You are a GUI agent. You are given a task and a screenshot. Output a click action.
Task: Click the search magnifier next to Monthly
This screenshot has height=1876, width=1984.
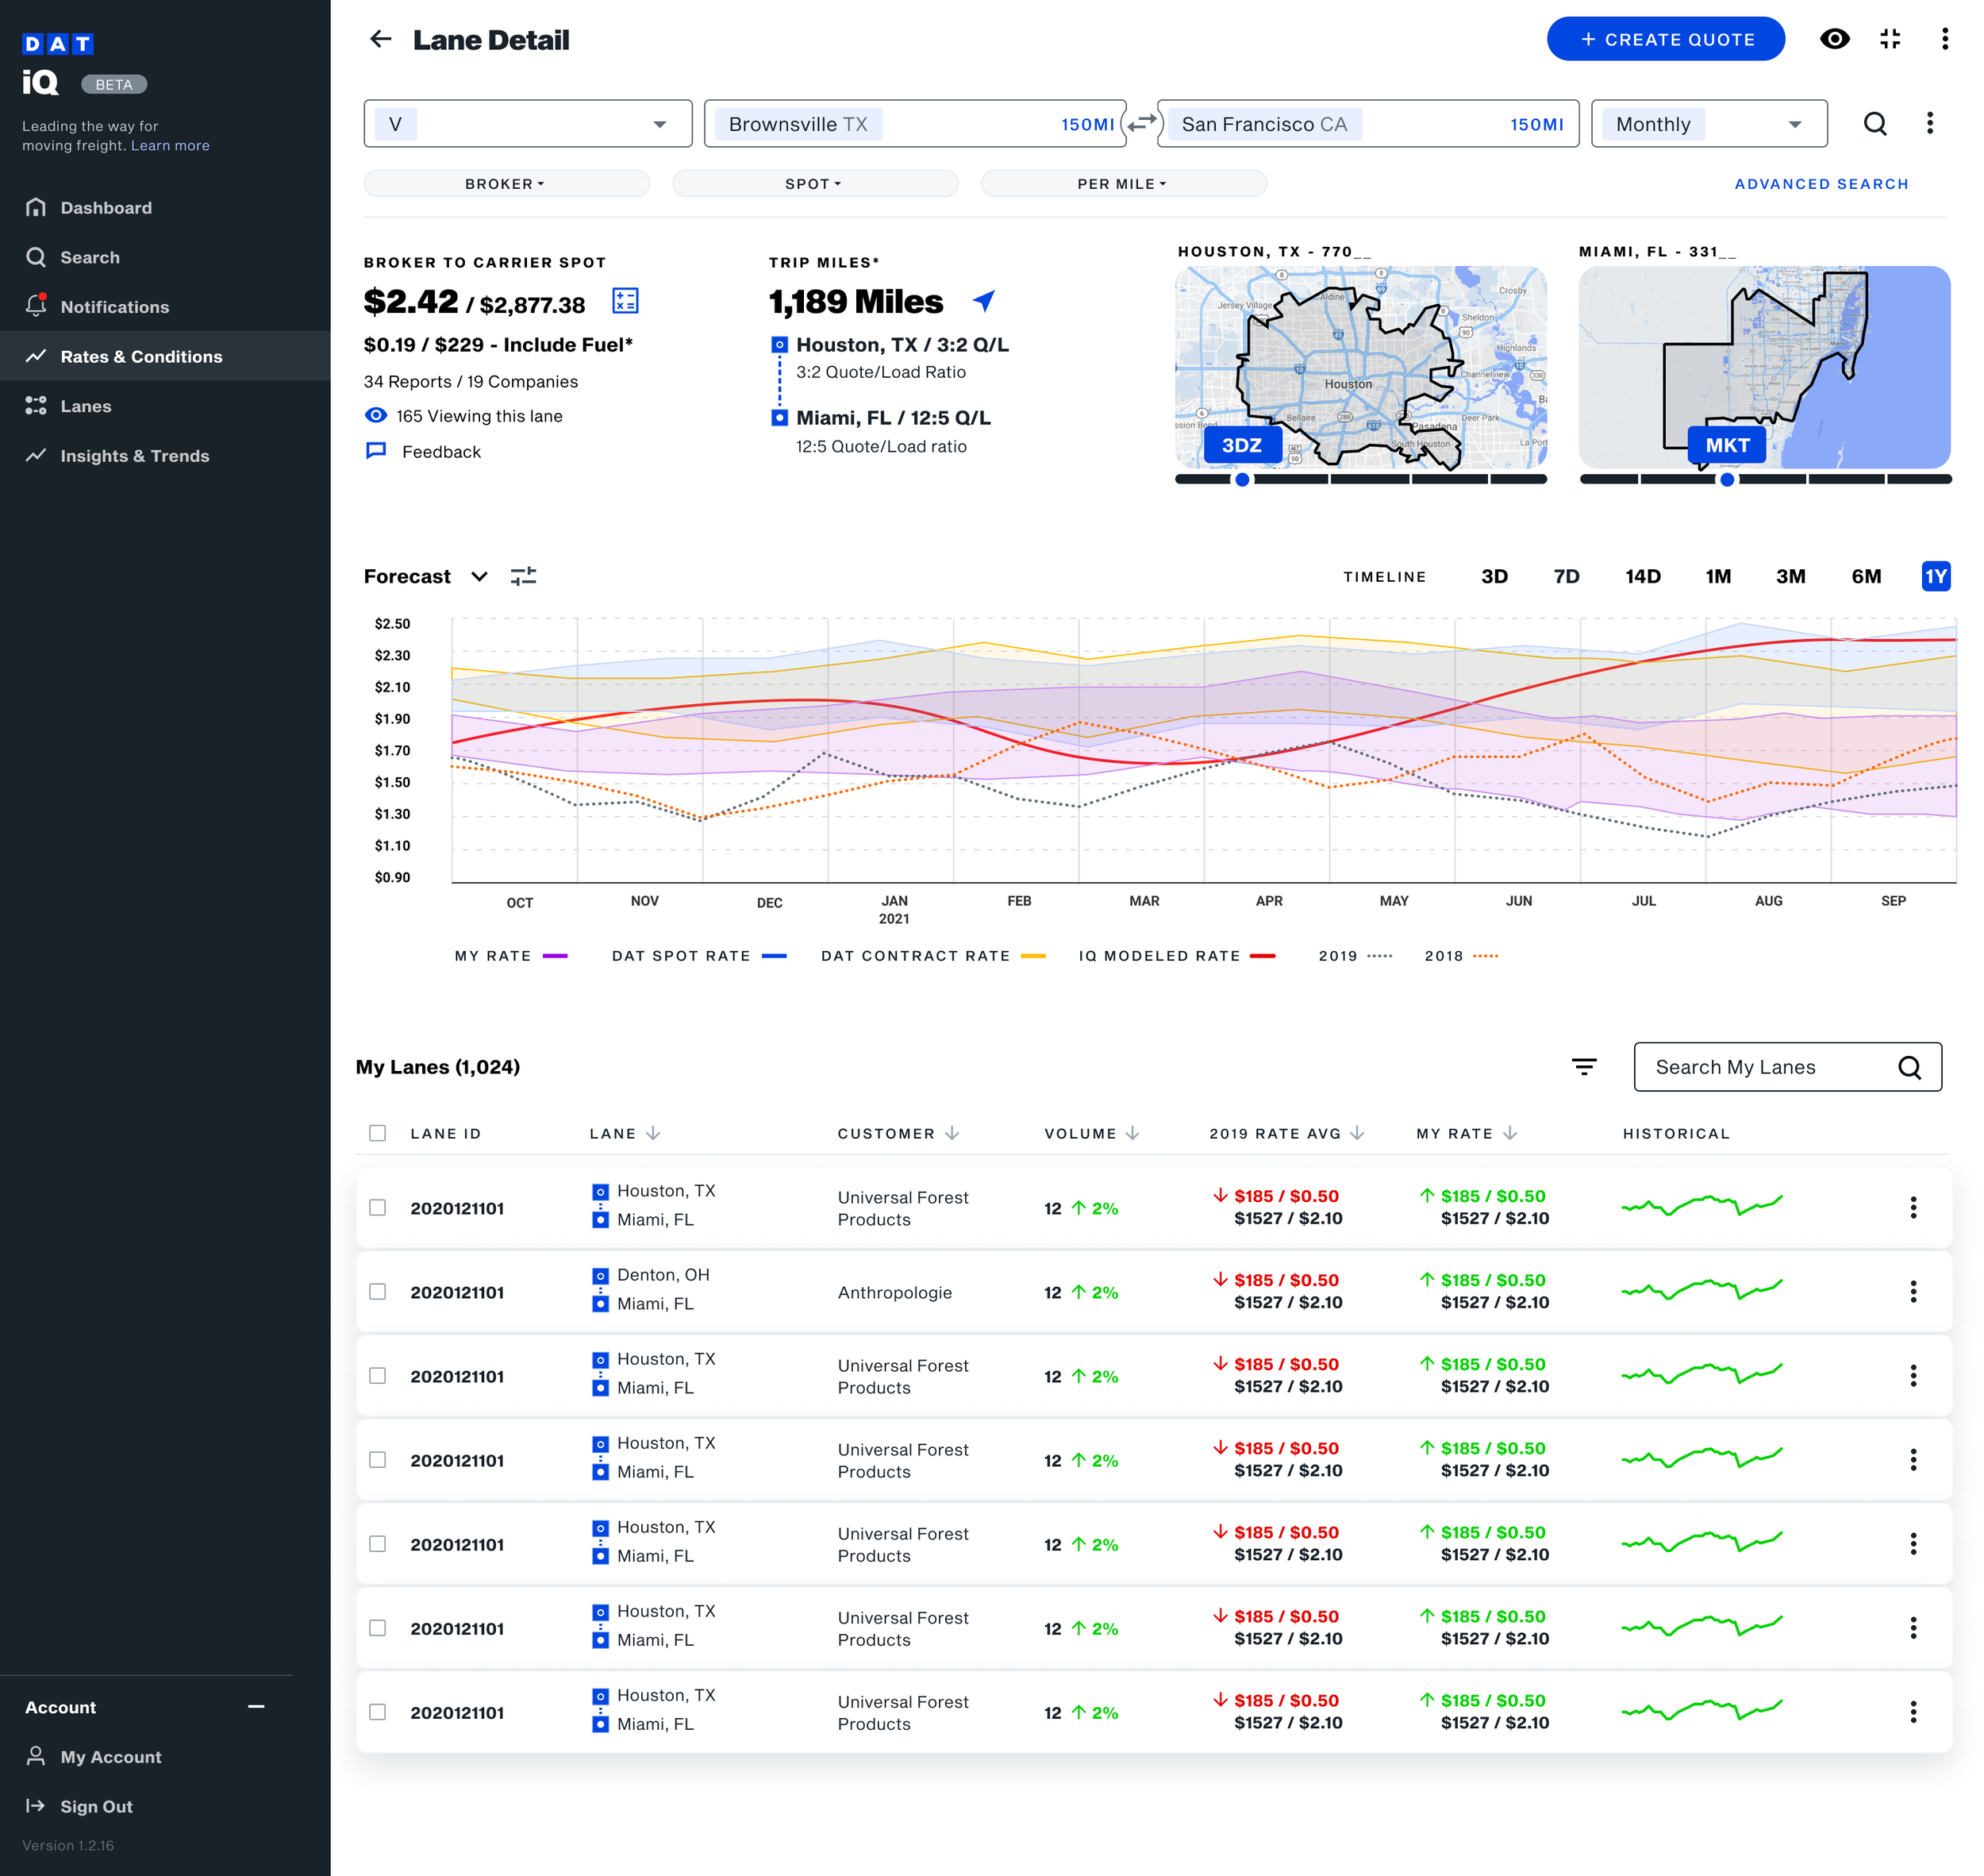pyautogui.click(x=1875, y=123)
